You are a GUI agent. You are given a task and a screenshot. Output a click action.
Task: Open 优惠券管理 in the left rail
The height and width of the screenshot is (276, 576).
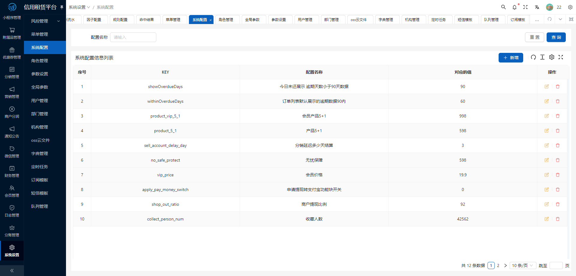click(x=12, y=53)
